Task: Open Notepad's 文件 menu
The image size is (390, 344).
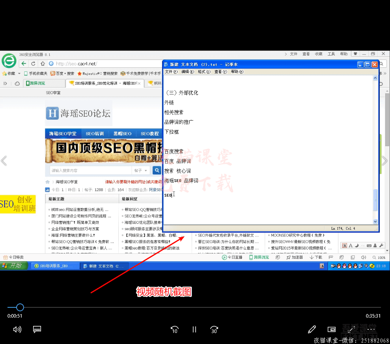Action: (x=171, y=72)
